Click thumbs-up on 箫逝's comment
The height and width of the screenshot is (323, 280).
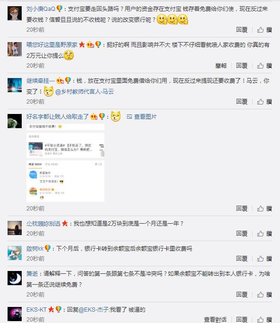(x=264, y=295)
